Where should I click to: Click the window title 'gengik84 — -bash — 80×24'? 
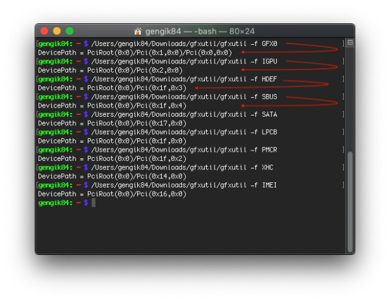200,32
